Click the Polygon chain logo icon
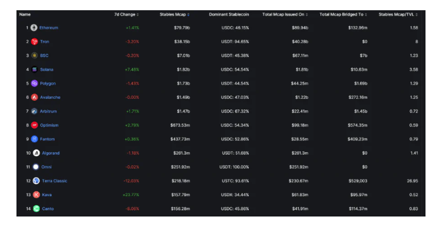438x229 pixels. click(34, 83)
